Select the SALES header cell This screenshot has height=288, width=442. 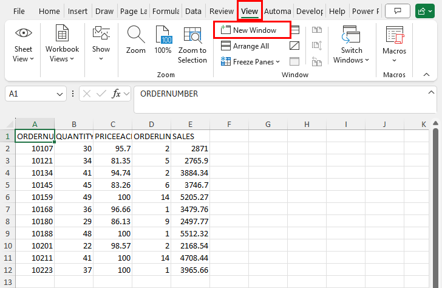[x=190, y=136]
